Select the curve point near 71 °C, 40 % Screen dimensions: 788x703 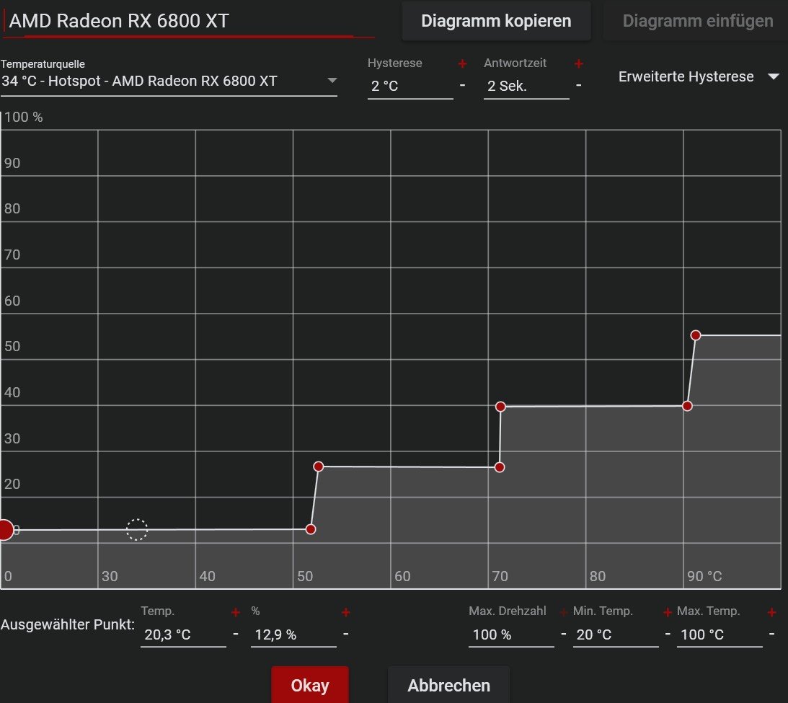point(500,407)
